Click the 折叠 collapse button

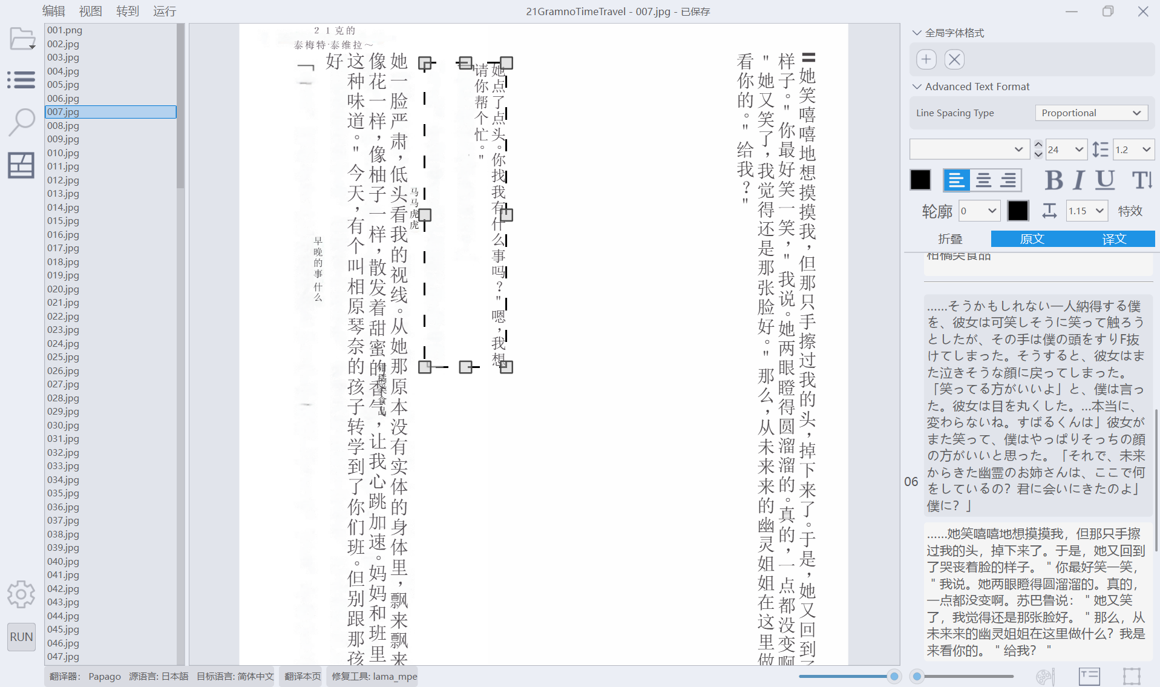pyautogui.click(x=950, y=239)
